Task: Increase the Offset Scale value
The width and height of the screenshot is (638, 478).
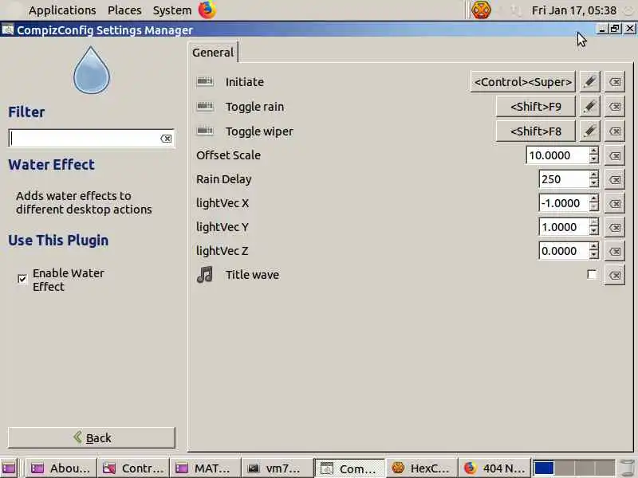Action: (x=593, y=151)
